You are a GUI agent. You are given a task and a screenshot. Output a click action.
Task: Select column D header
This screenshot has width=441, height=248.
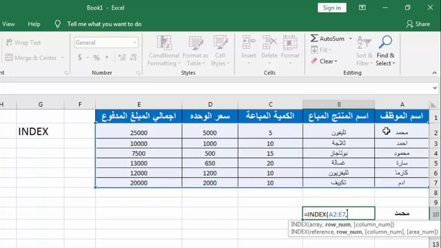pyautogui.click(x=210, y=104)
